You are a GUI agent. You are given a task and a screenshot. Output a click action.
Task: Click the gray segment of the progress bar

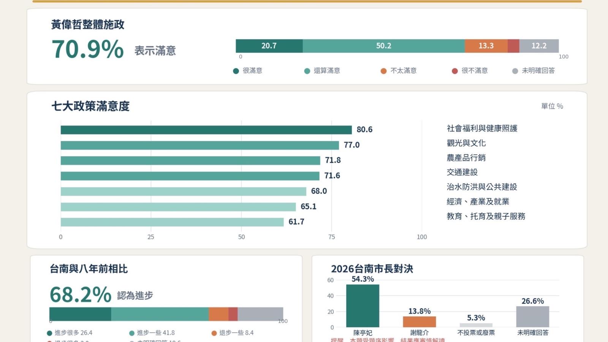click(x=260, y=314)
